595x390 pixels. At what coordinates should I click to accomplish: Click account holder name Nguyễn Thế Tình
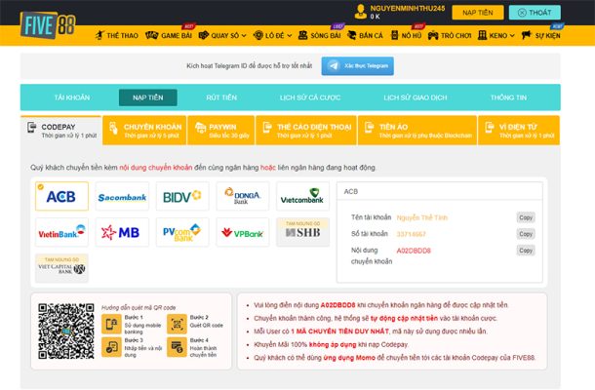(422, 217)
